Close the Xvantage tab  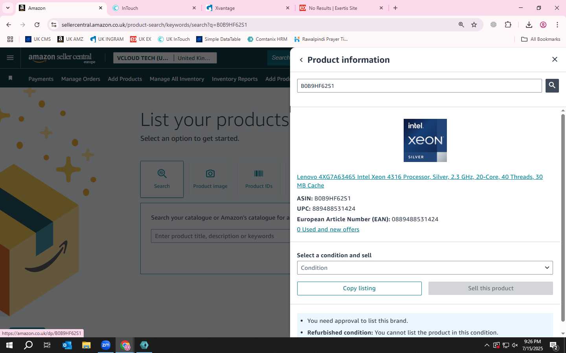pos(288,8)
